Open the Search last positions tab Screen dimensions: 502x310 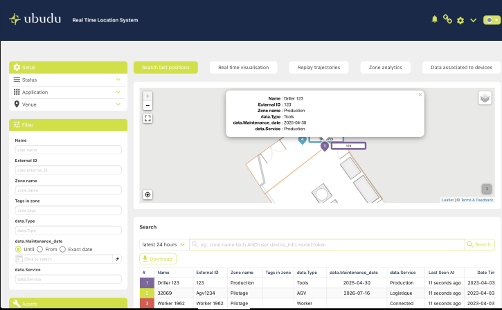tap(165, 68)
